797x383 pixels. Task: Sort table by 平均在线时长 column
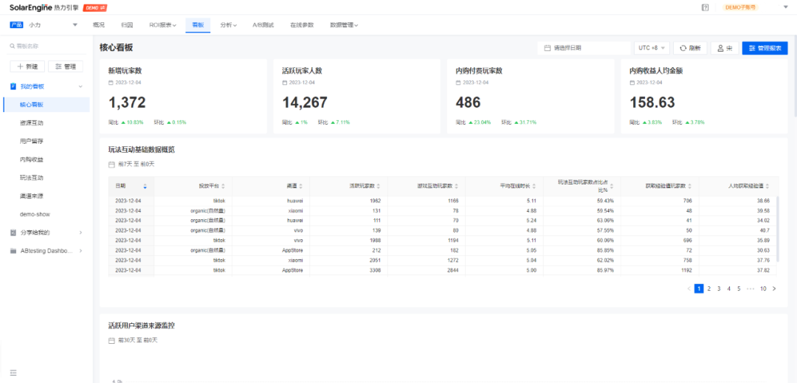click(x=534, y=187)
